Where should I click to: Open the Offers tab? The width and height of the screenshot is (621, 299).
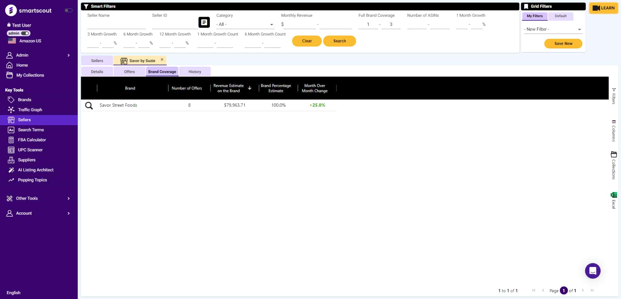[x=130, y=72]
